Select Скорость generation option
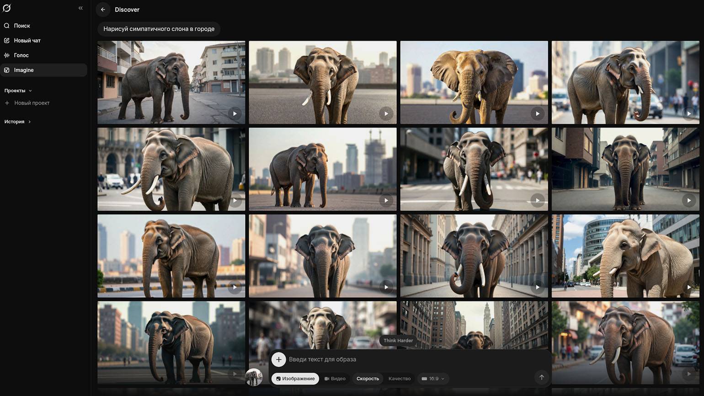 tap(368, 379)
